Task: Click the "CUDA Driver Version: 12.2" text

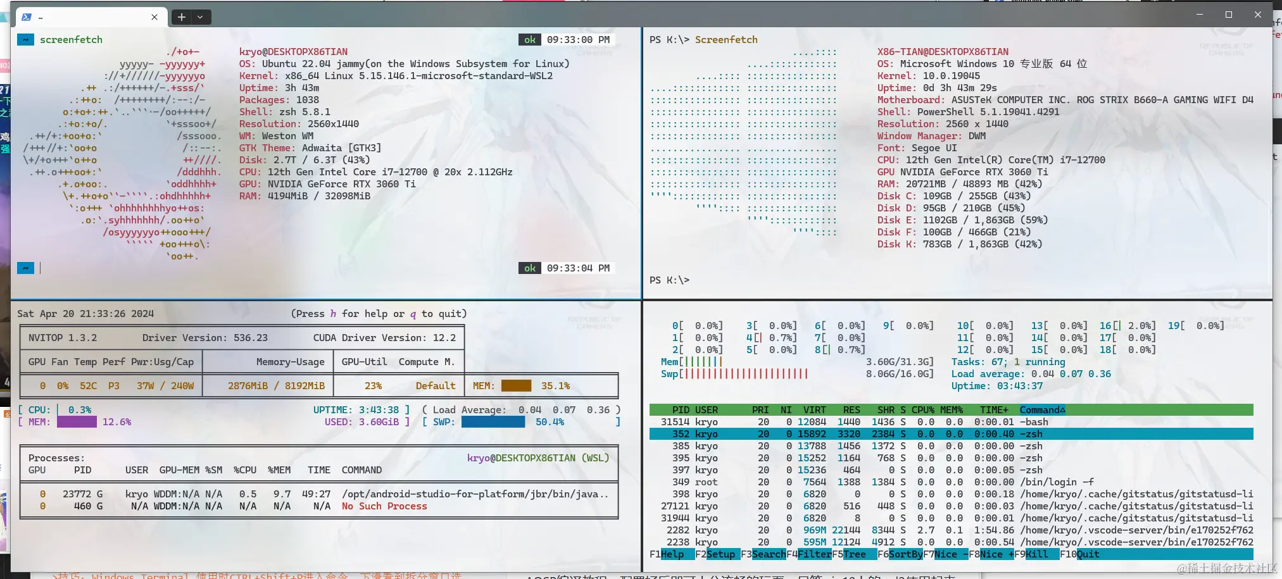Action: click(x=384, y=338)
